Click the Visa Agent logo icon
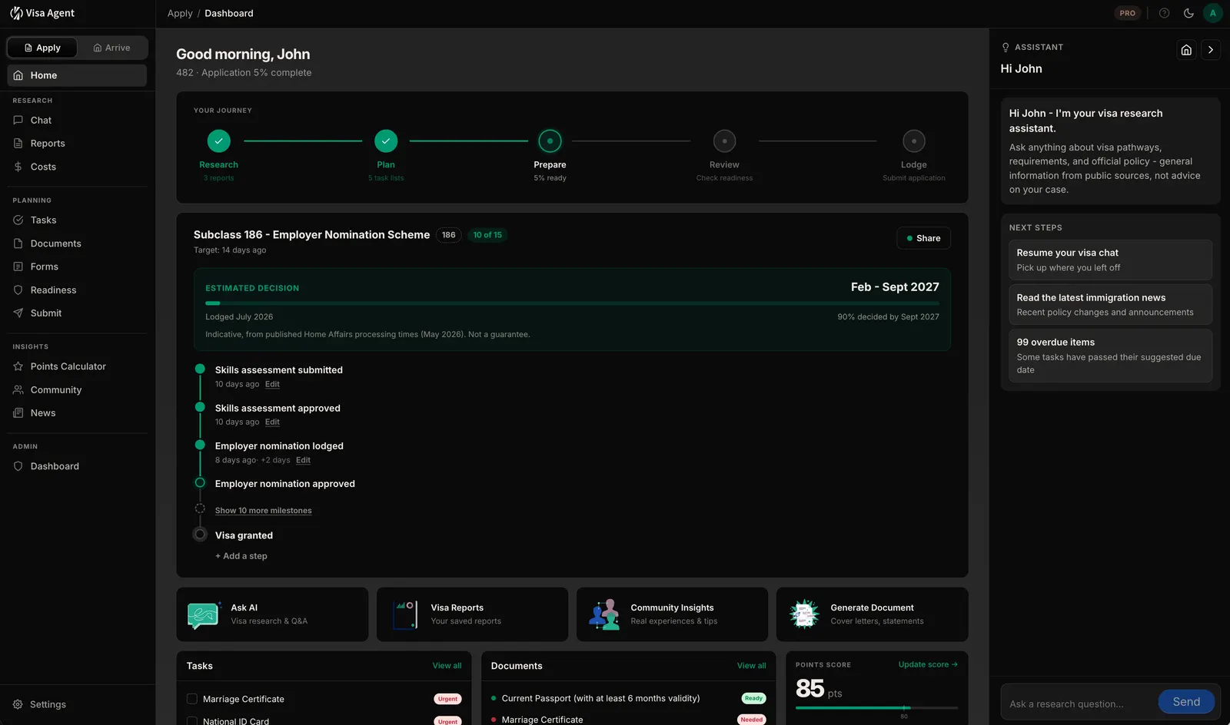The height and width of the screenshot is (725, 1230). 16,13
